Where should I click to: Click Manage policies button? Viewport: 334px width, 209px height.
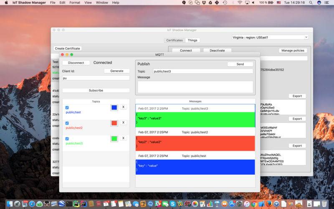point(293,51)
